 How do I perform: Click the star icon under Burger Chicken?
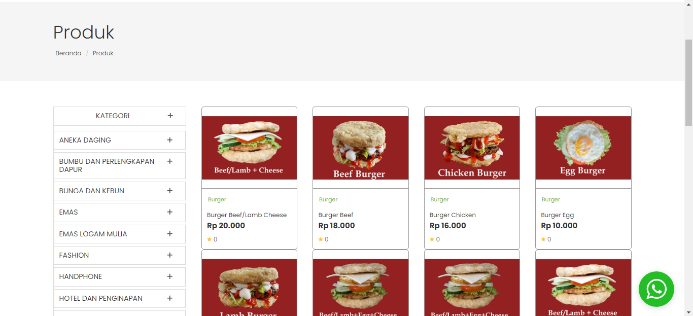(432, 239)
